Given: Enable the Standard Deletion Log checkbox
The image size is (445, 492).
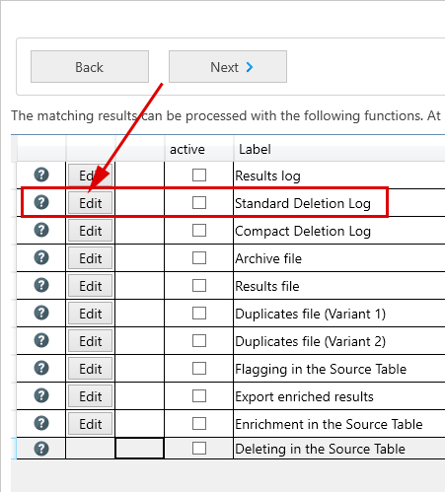Looking at the screenshot, I should point(199,202).
